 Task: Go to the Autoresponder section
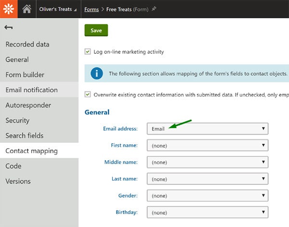(28, 105)
